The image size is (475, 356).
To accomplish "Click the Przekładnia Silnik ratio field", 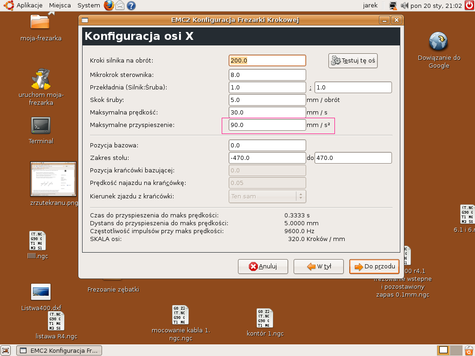I will tap(267, 88).
